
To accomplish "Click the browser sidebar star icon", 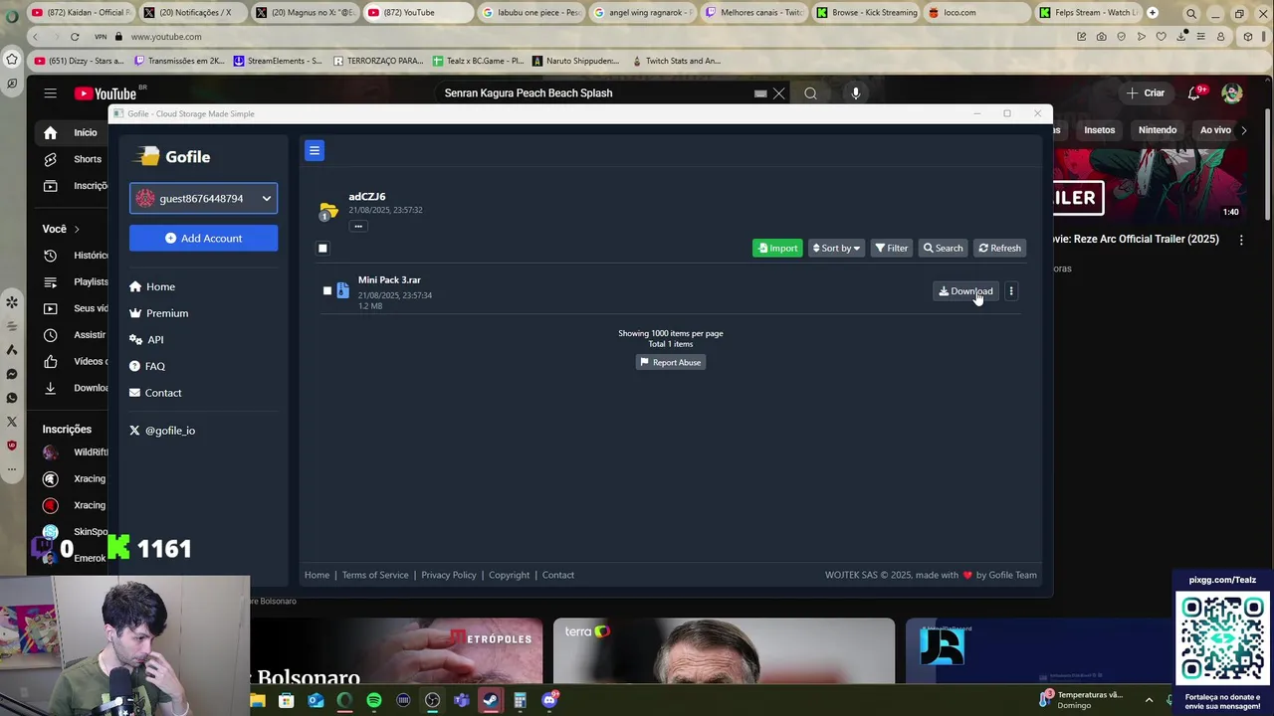I will pos(12,59).
